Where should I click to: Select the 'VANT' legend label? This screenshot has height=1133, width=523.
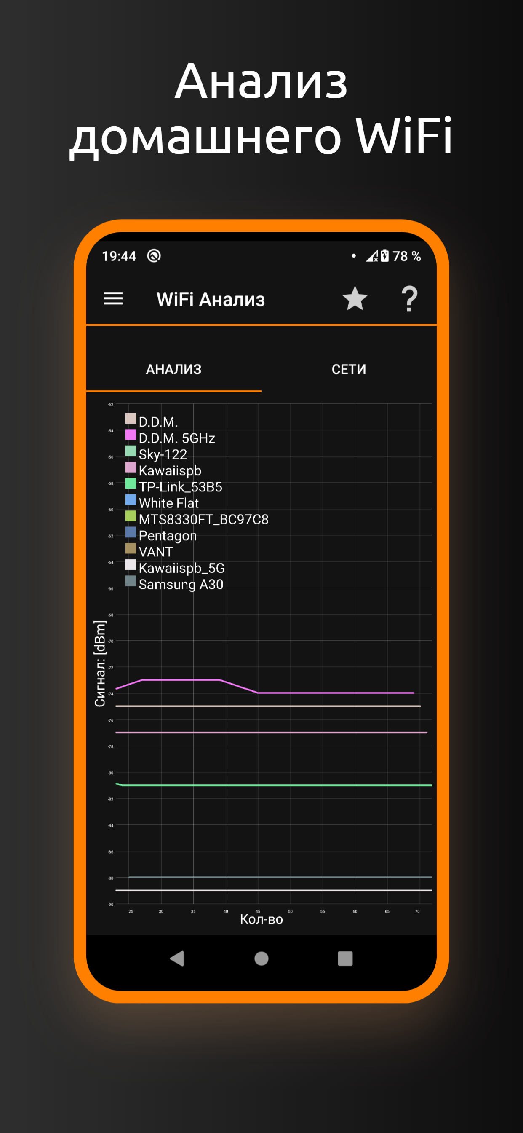[155, 552]
